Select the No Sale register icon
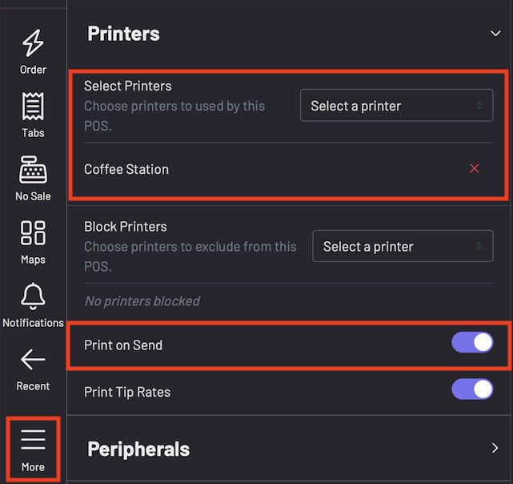 (33, 171)
